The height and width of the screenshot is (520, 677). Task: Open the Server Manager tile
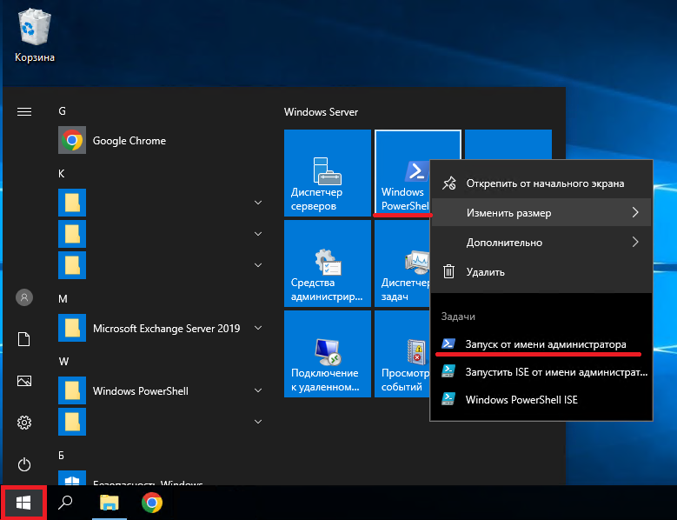point(328,173)
